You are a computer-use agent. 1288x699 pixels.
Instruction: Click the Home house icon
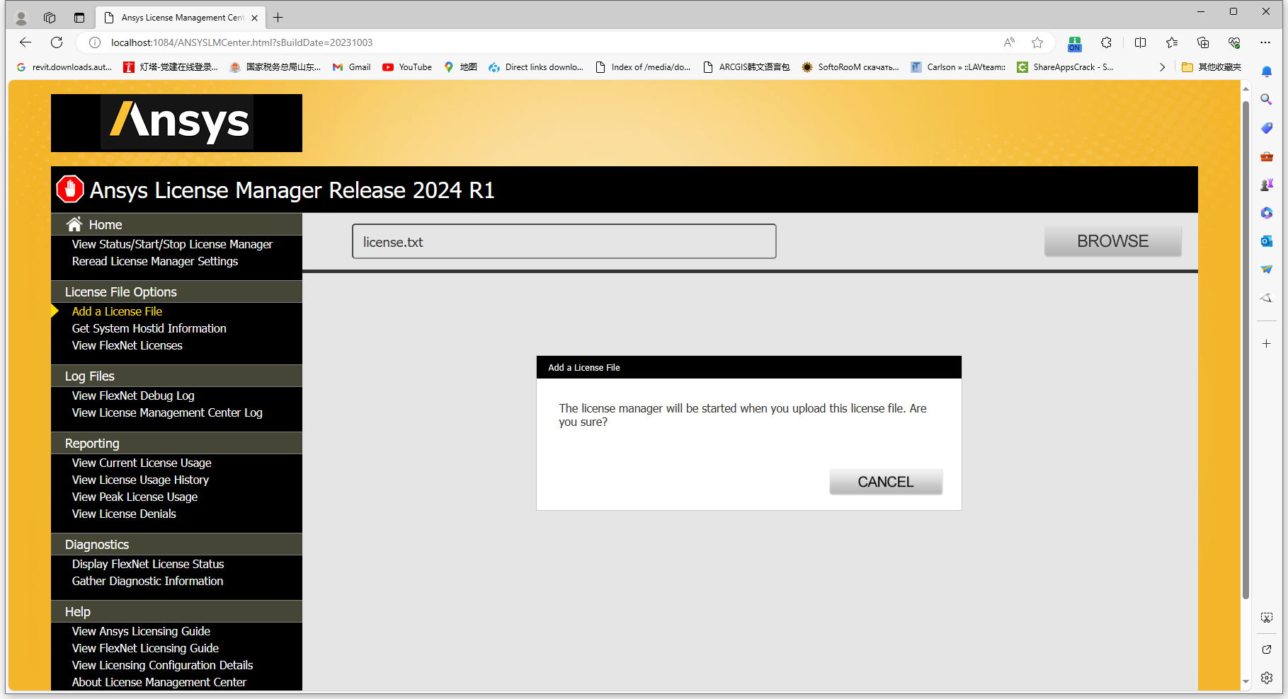(x=74, y=224)
